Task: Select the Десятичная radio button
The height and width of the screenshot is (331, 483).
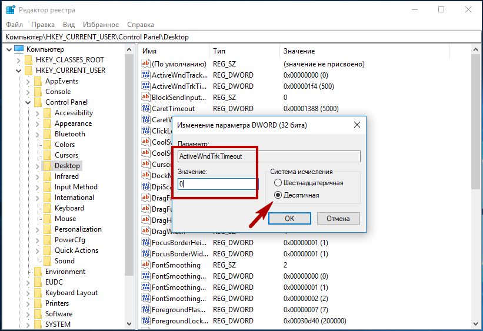Action: click(x=278, y=195)
